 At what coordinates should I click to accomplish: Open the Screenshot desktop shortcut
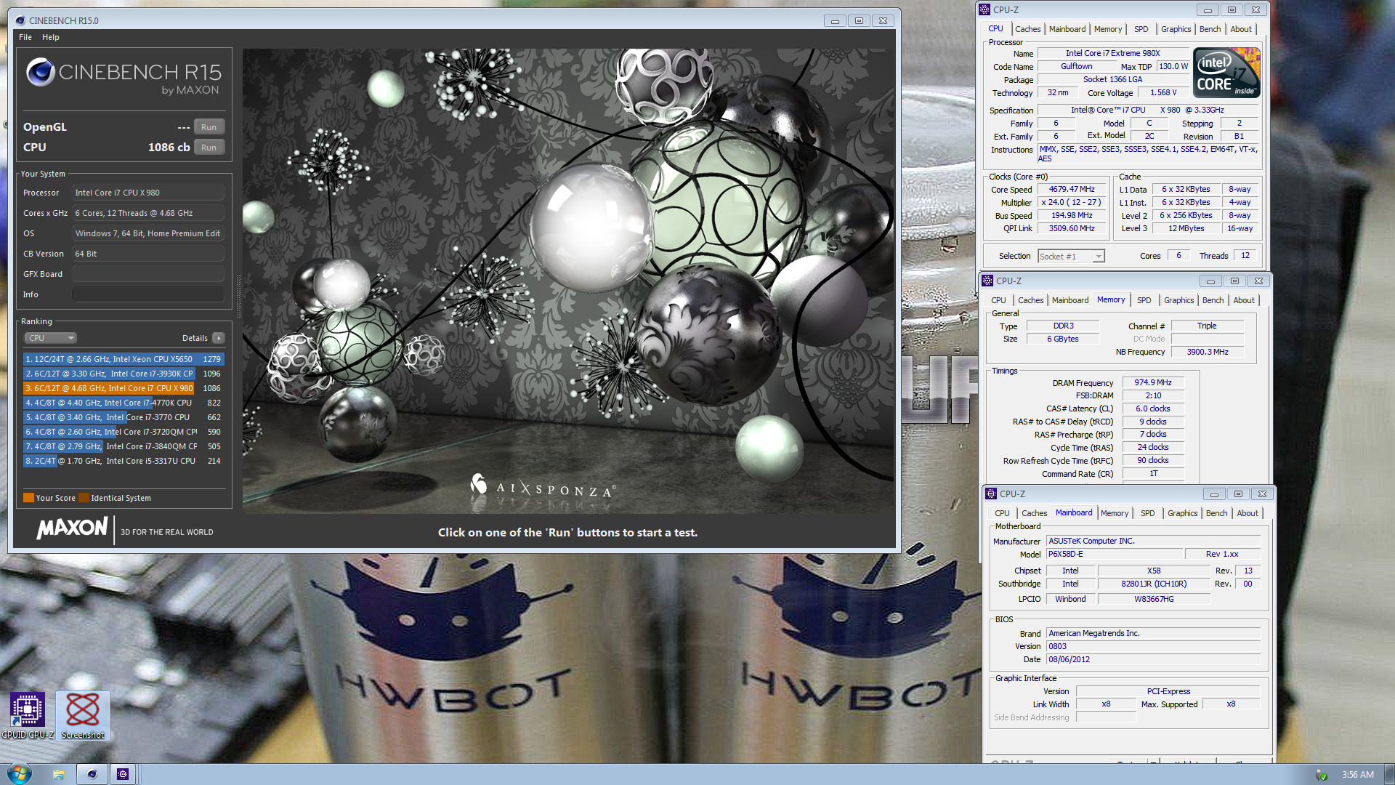point(83,715)
